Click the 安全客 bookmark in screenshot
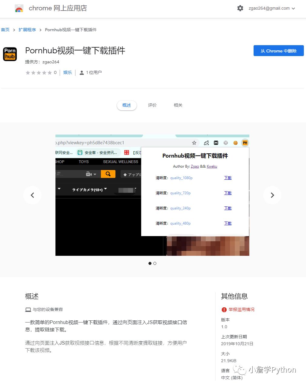Image resolution: width=306 pixels, height=384 pixels. [98, 152]
